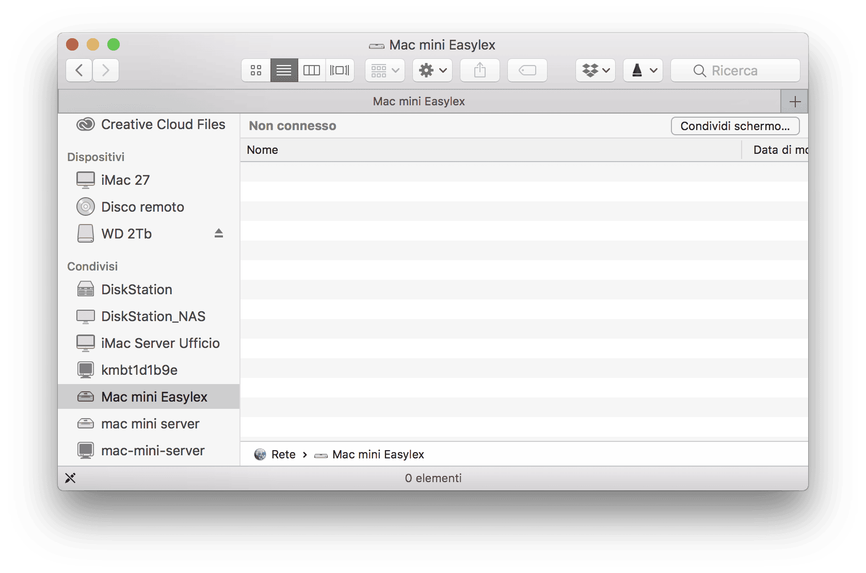866x573 pixels.
Task: Select the WD 2Tb drive
Action: (x=149, y=234)
